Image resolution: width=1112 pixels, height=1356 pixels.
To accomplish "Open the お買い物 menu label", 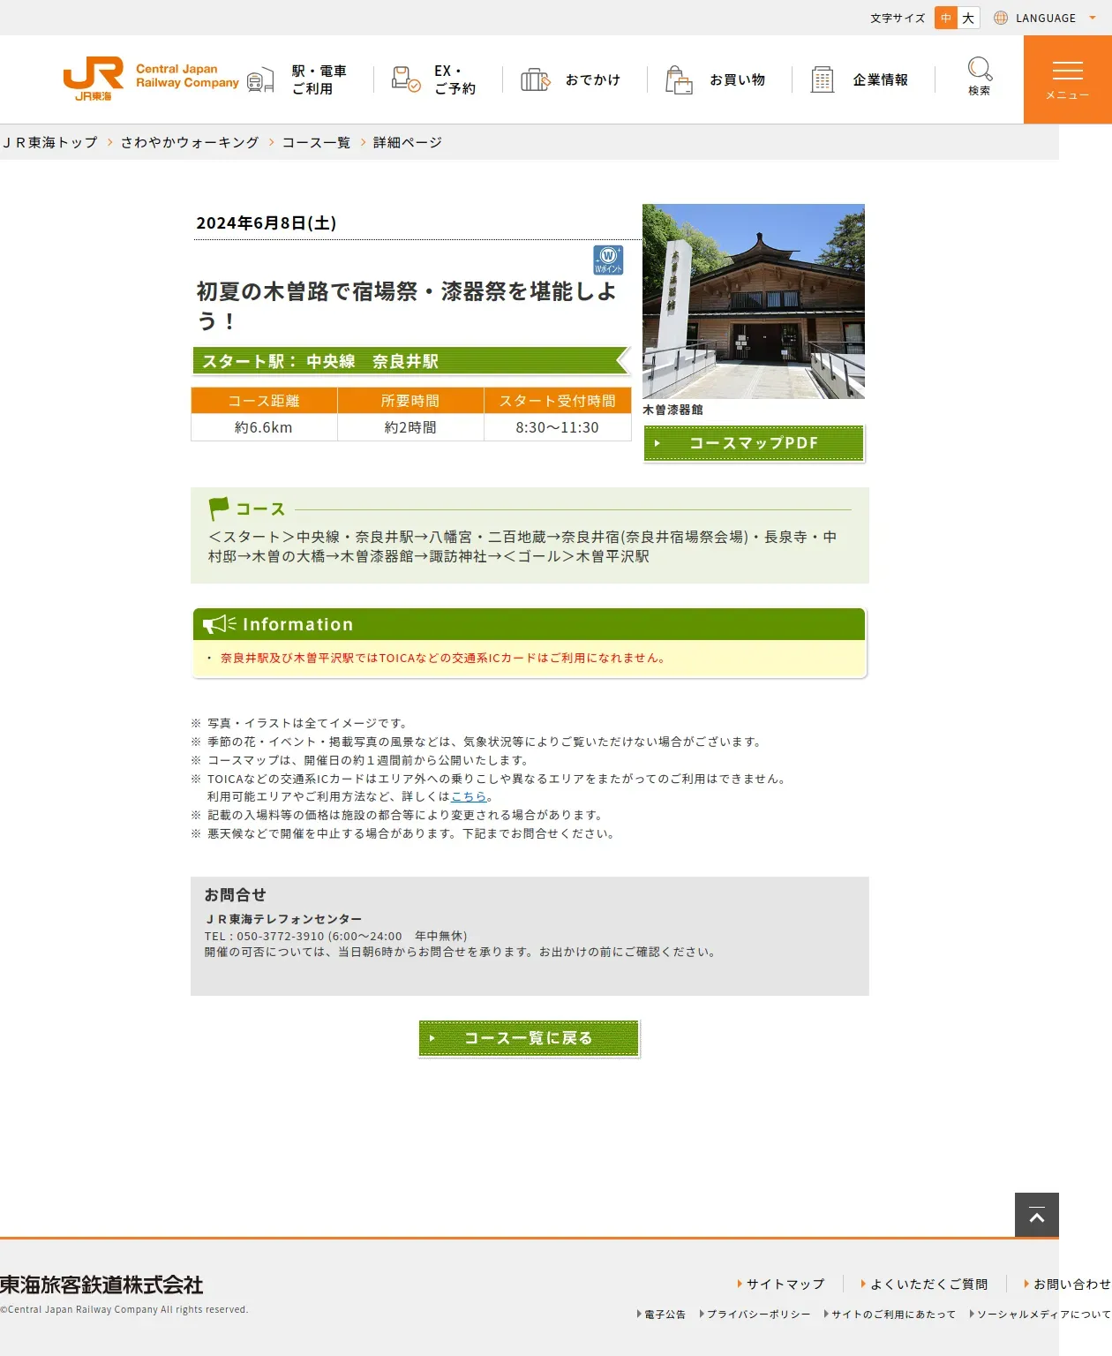I will pos(738,79).
